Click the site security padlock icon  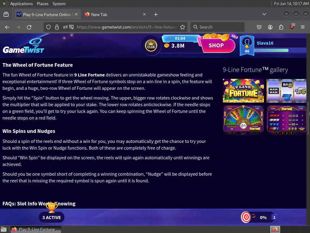(x=57, y=27)
